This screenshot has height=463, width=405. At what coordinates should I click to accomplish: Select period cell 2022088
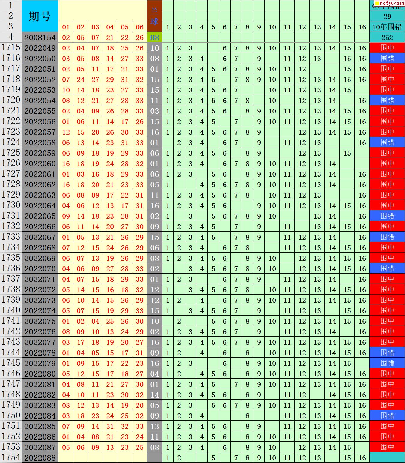[40, 458]
